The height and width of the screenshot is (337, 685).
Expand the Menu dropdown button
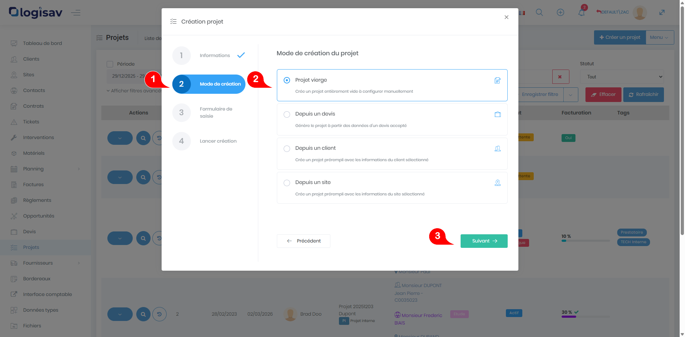[x=659, y=37]
